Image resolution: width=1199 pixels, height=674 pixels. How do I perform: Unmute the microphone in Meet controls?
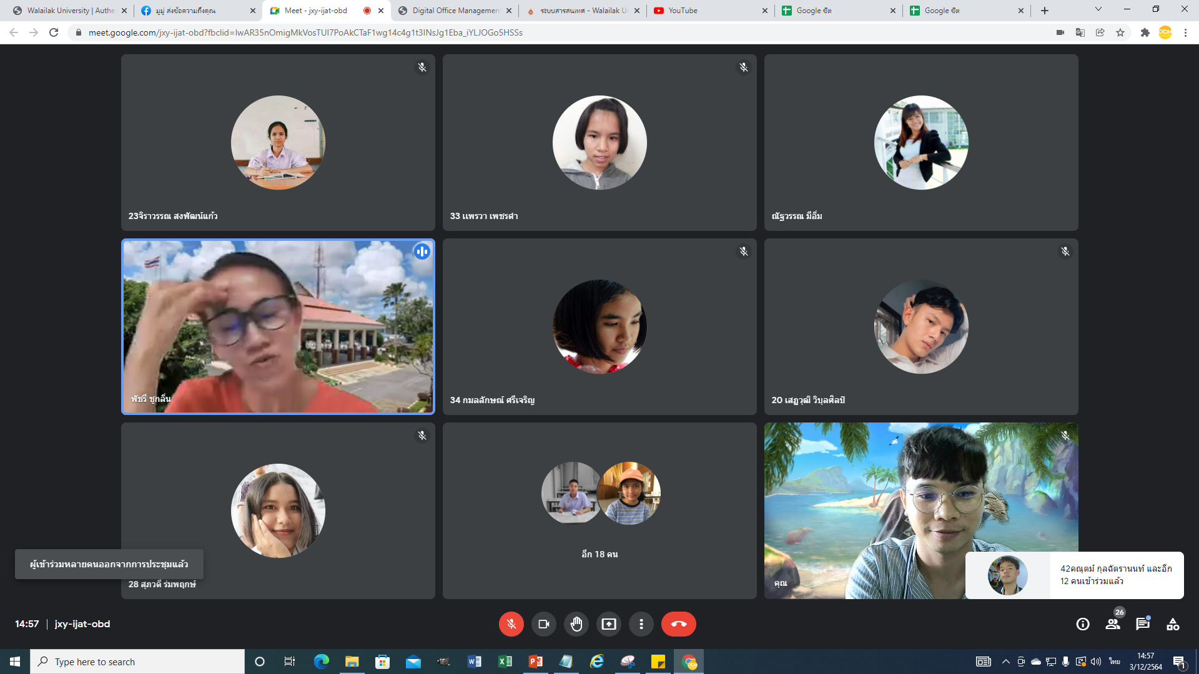tap(511, 624)
